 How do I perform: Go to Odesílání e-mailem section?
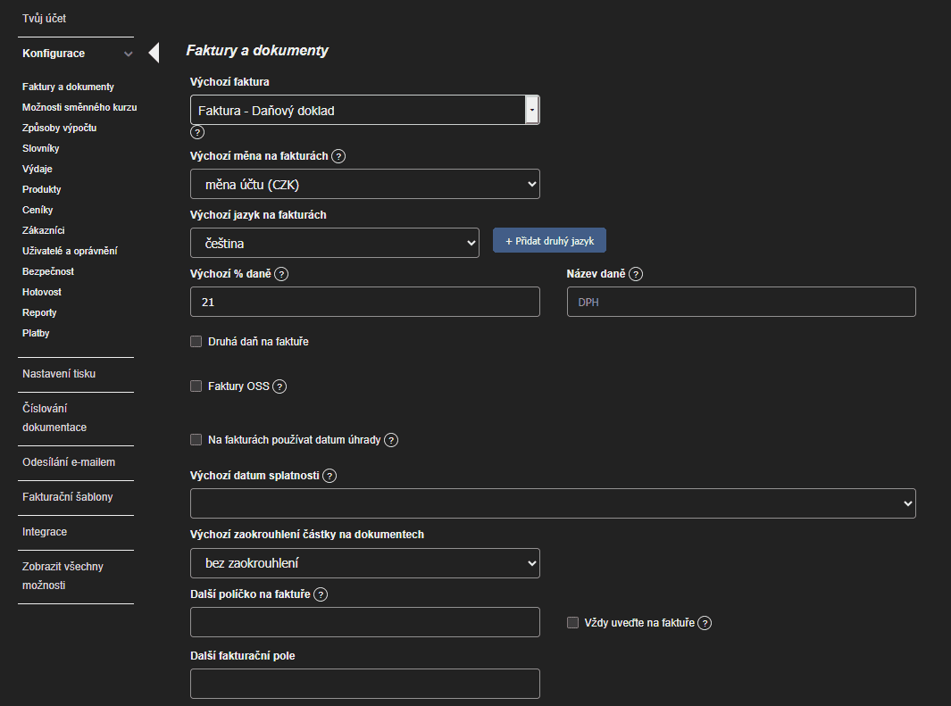(69, 462)
